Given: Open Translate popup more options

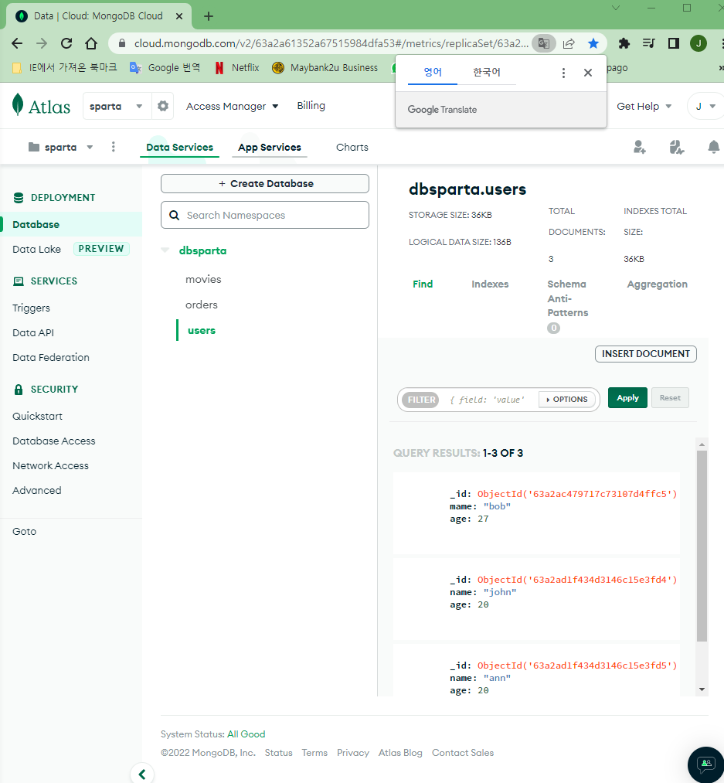Looking at the screenshot, I should pyautogui.click(x=563, y=73).
